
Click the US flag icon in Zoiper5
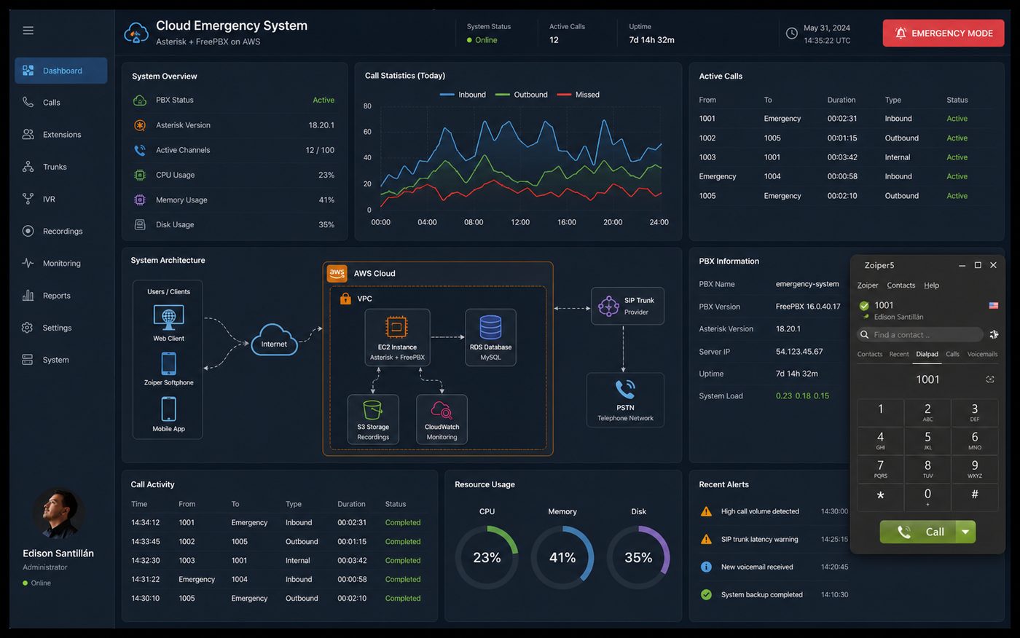click(993, 306)
